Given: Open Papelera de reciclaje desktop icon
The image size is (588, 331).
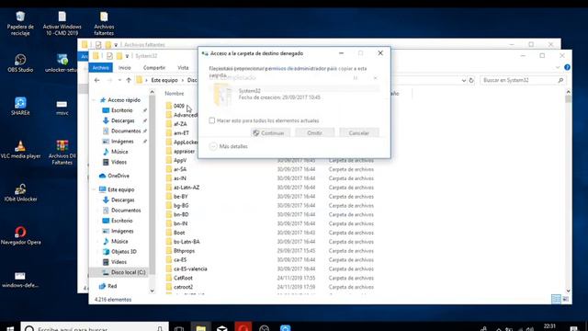Looking at the screenshot, I should pos(20,23).
